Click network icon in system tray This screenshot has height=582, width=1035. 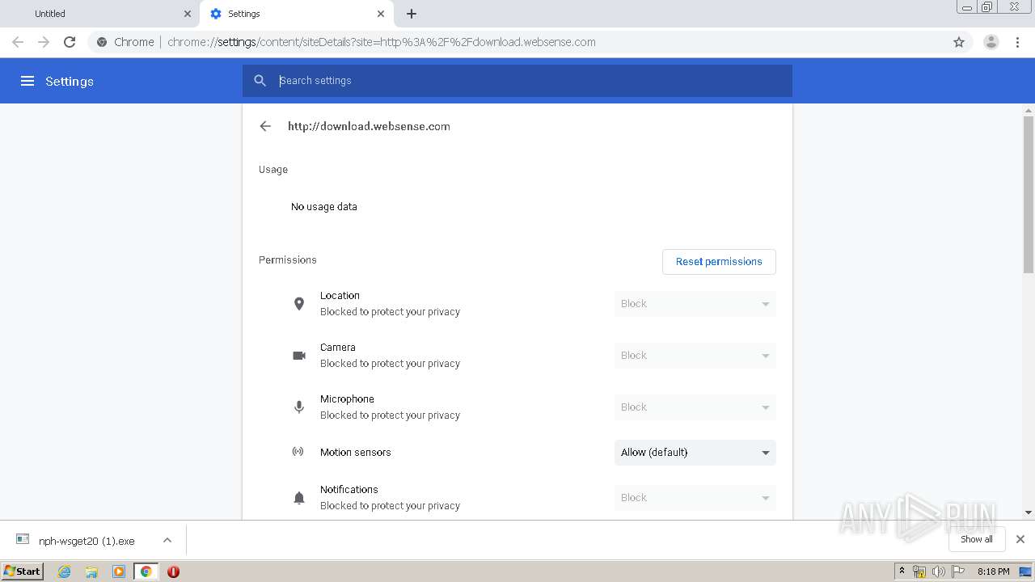[919, 571]
